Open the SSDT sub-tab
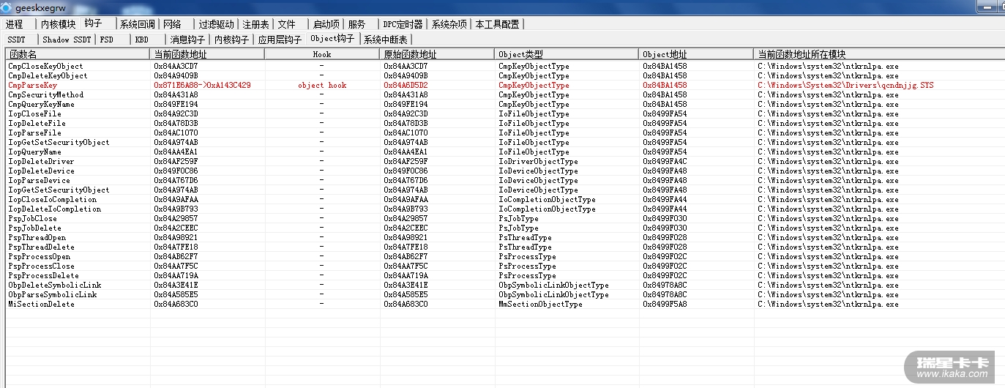The width and height of the screenshot is (1005, 388). click(16, 40)
